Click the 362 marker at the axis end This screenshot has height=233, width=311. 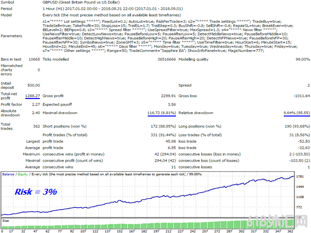290,231
